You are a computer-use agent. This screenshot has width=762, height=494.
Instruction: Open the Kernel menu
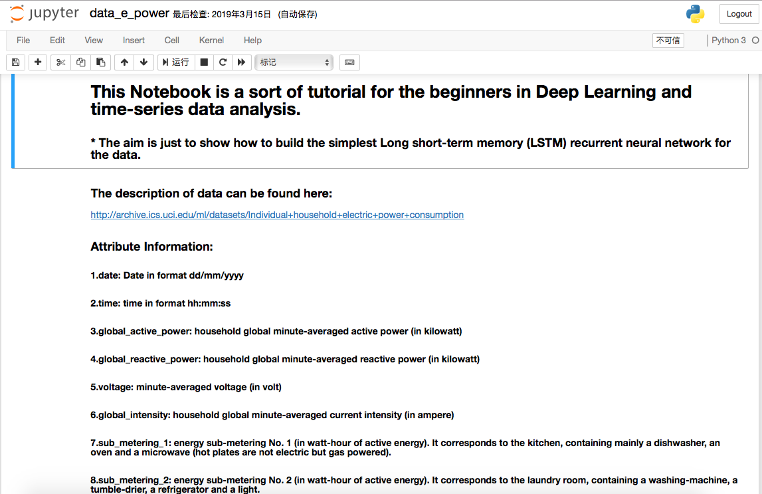tap(211, 40)
